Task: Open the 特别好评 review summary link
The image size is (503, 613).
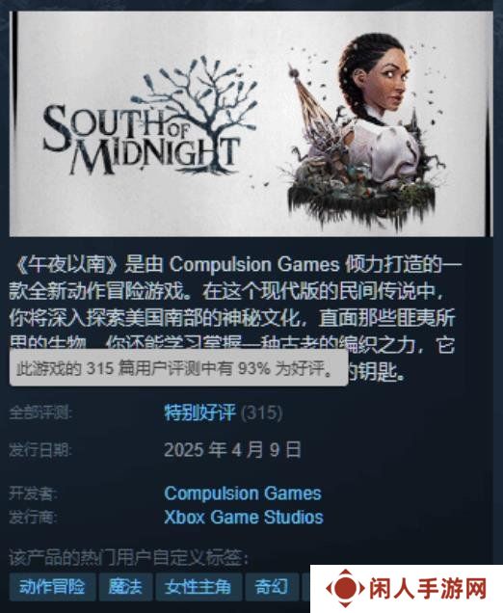Action: pyautogui.click(x=199, y=413)
